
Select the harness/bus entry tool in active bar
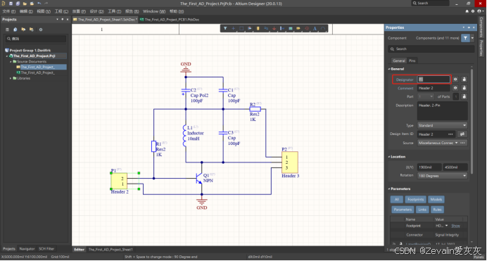coord(282,29)
